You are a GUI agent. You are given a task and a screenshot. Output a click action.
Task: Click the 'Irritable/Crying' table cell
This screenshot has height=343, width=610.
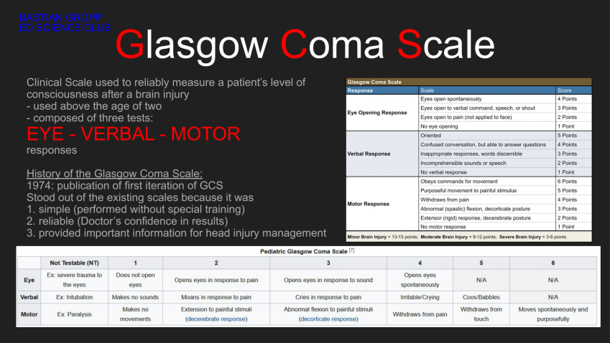[420, 296]
